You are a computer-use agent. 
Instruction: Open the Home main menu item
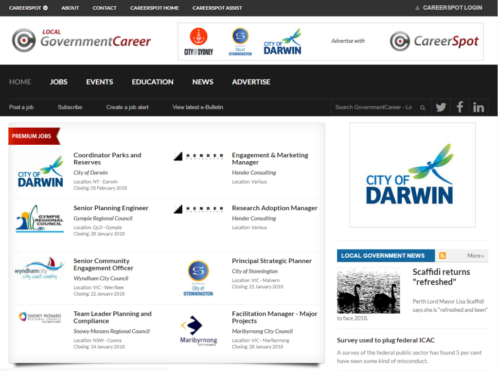[x=20, y=82]
